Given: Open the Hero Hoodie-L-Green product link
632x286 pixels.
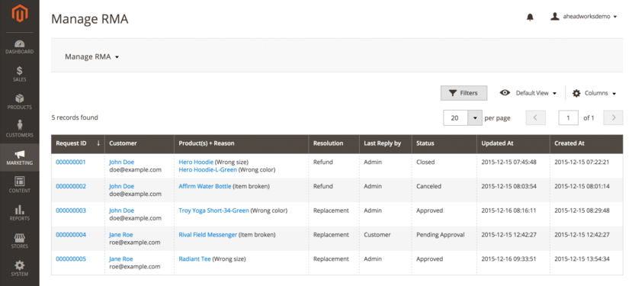Looking at the screenshot, I should (207, 170).
